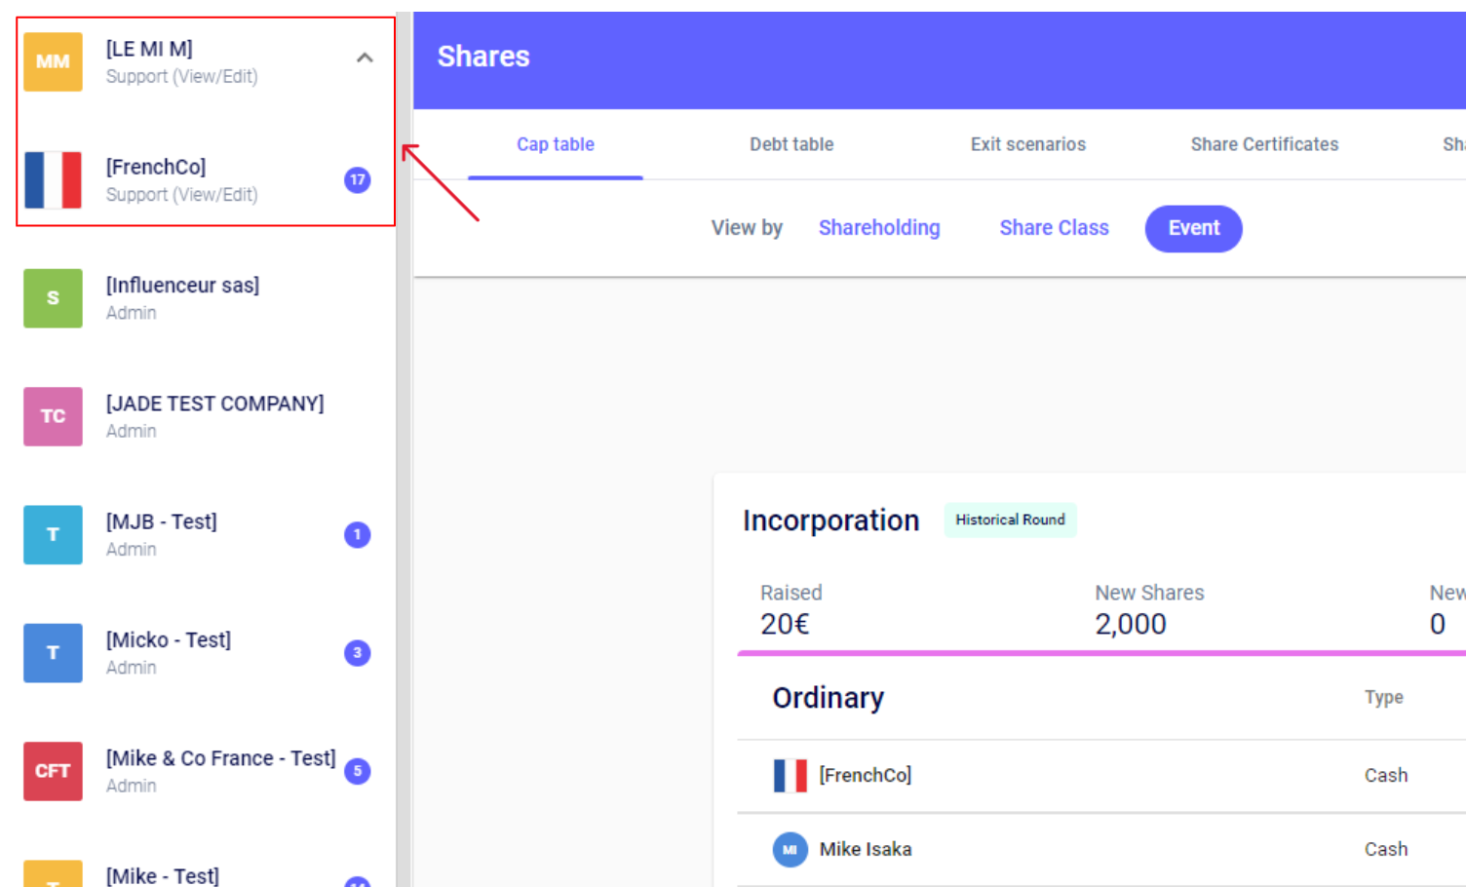View cap table by Shareholding
1466x887 pixels.
[878, 228]
